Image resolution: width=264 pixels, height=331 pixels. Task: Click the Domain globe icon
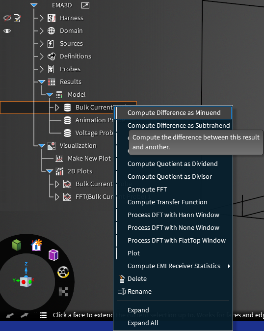point(51,31)
